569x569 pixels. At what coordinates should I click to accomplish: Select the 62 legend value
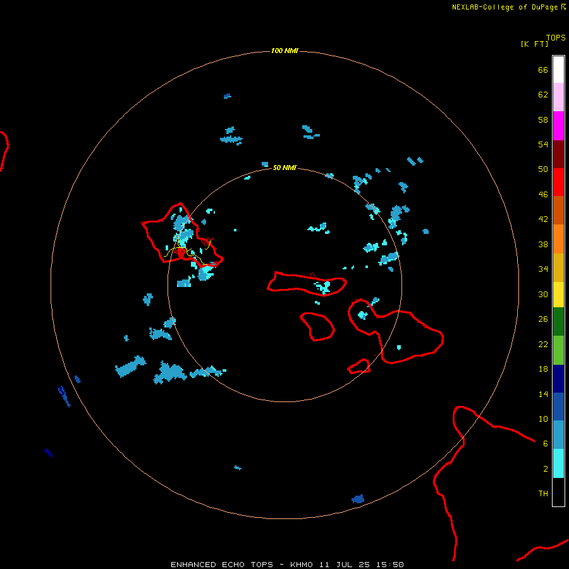543,95
